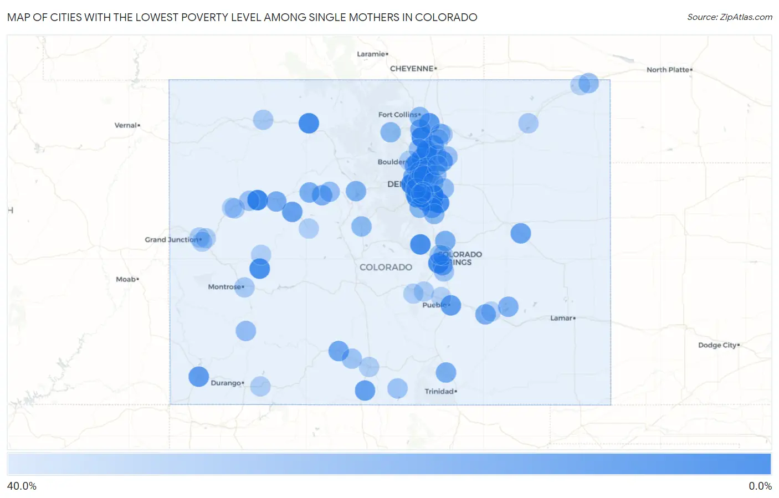Select the Cheyenne city label

click(x=412, y=69)
